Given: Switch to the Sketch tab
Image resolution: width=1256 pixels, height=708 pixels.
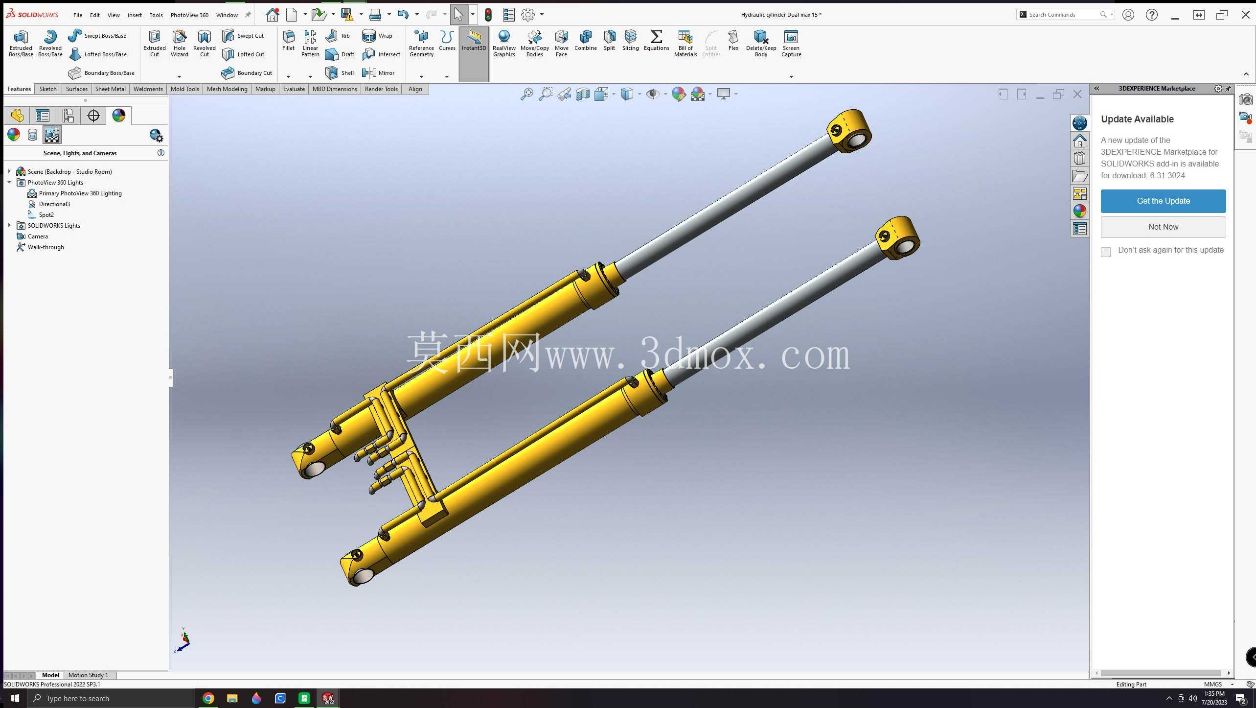Looking at the screenshot, I should 48,89.
